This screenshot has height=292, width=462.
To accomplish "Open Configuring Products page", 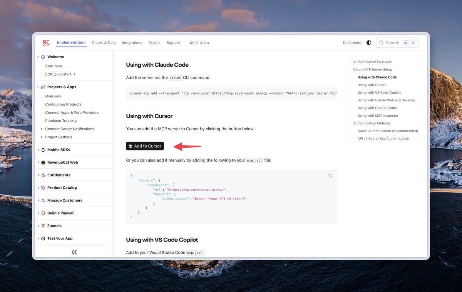I will pyautogui.click(x=64, y=104).
